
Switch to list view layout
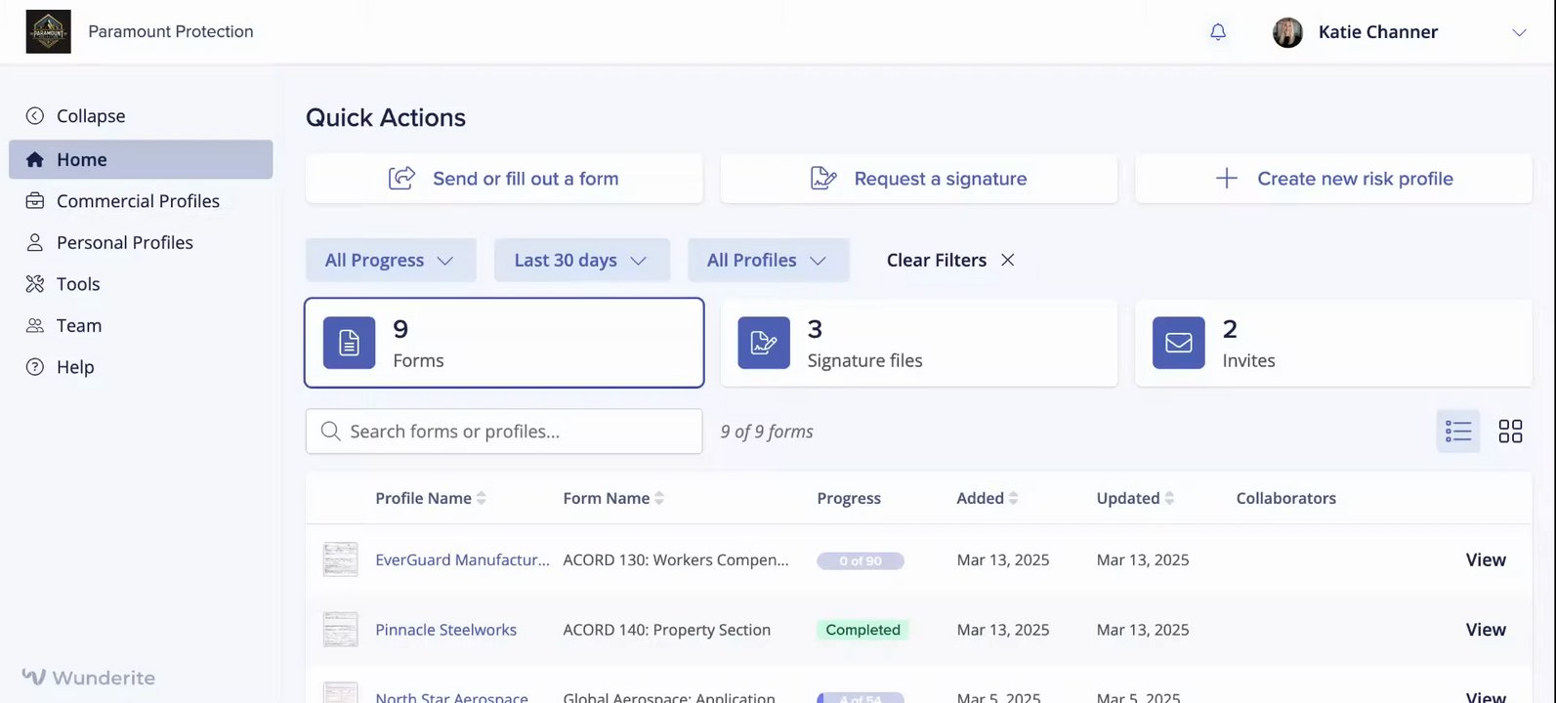pyautogui.click(x=1457, y=432)
